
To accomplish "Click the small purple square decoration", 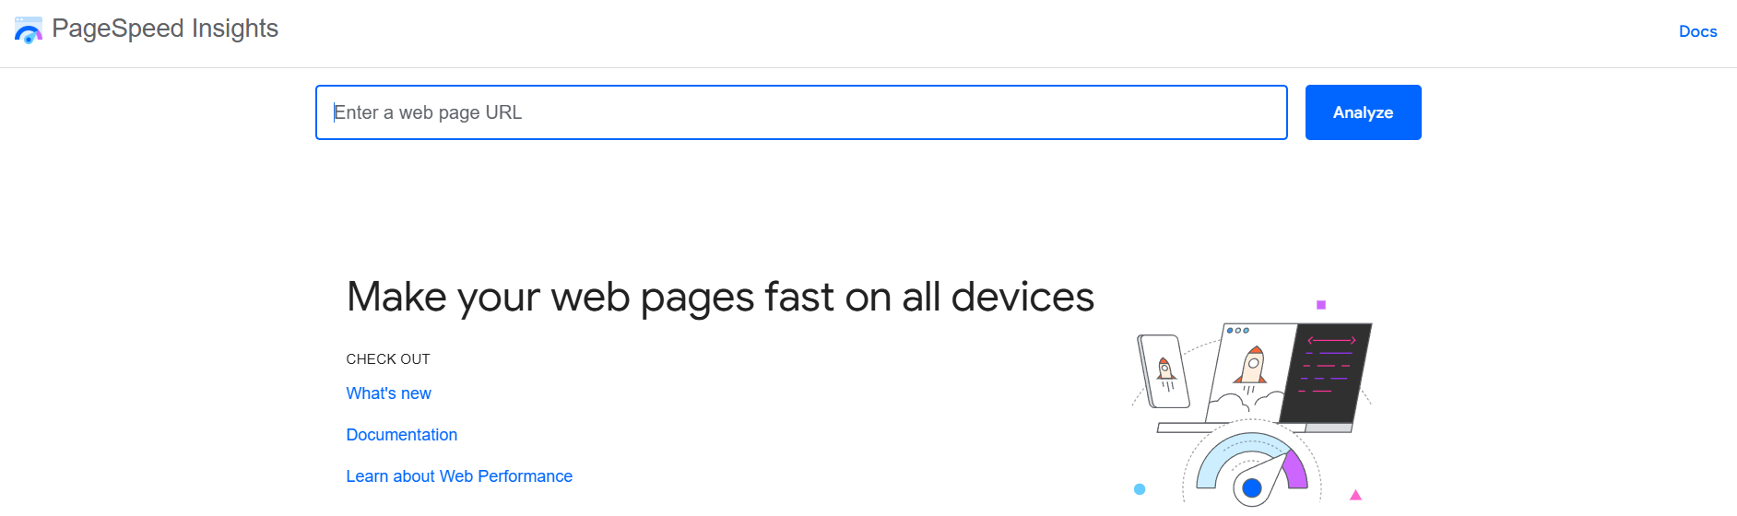I will (x=1321, y=305).
